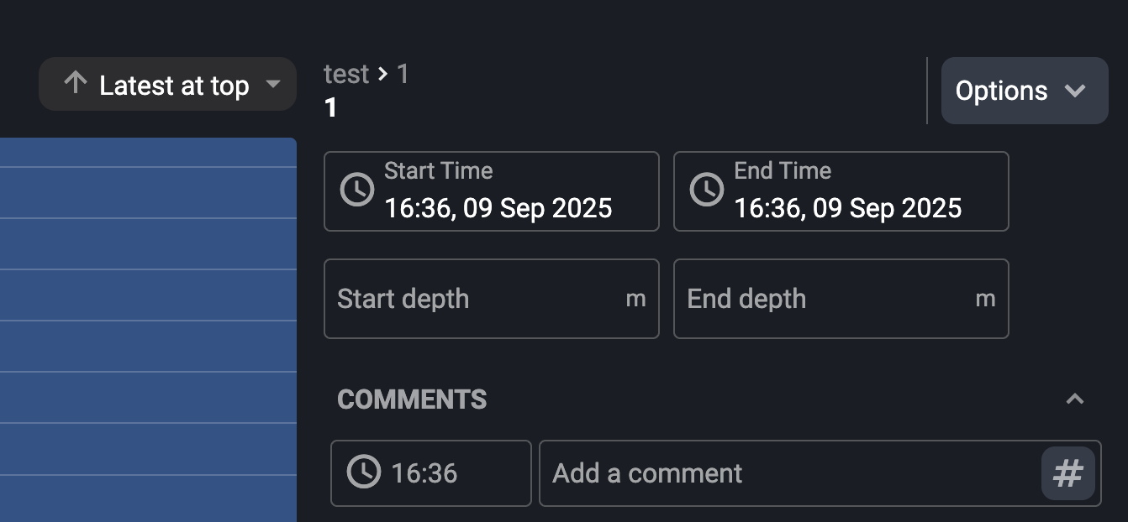This screenshot has width=1128, height=522.
Task: Collapse the COMMENTS section
Action: [1075, 399]
